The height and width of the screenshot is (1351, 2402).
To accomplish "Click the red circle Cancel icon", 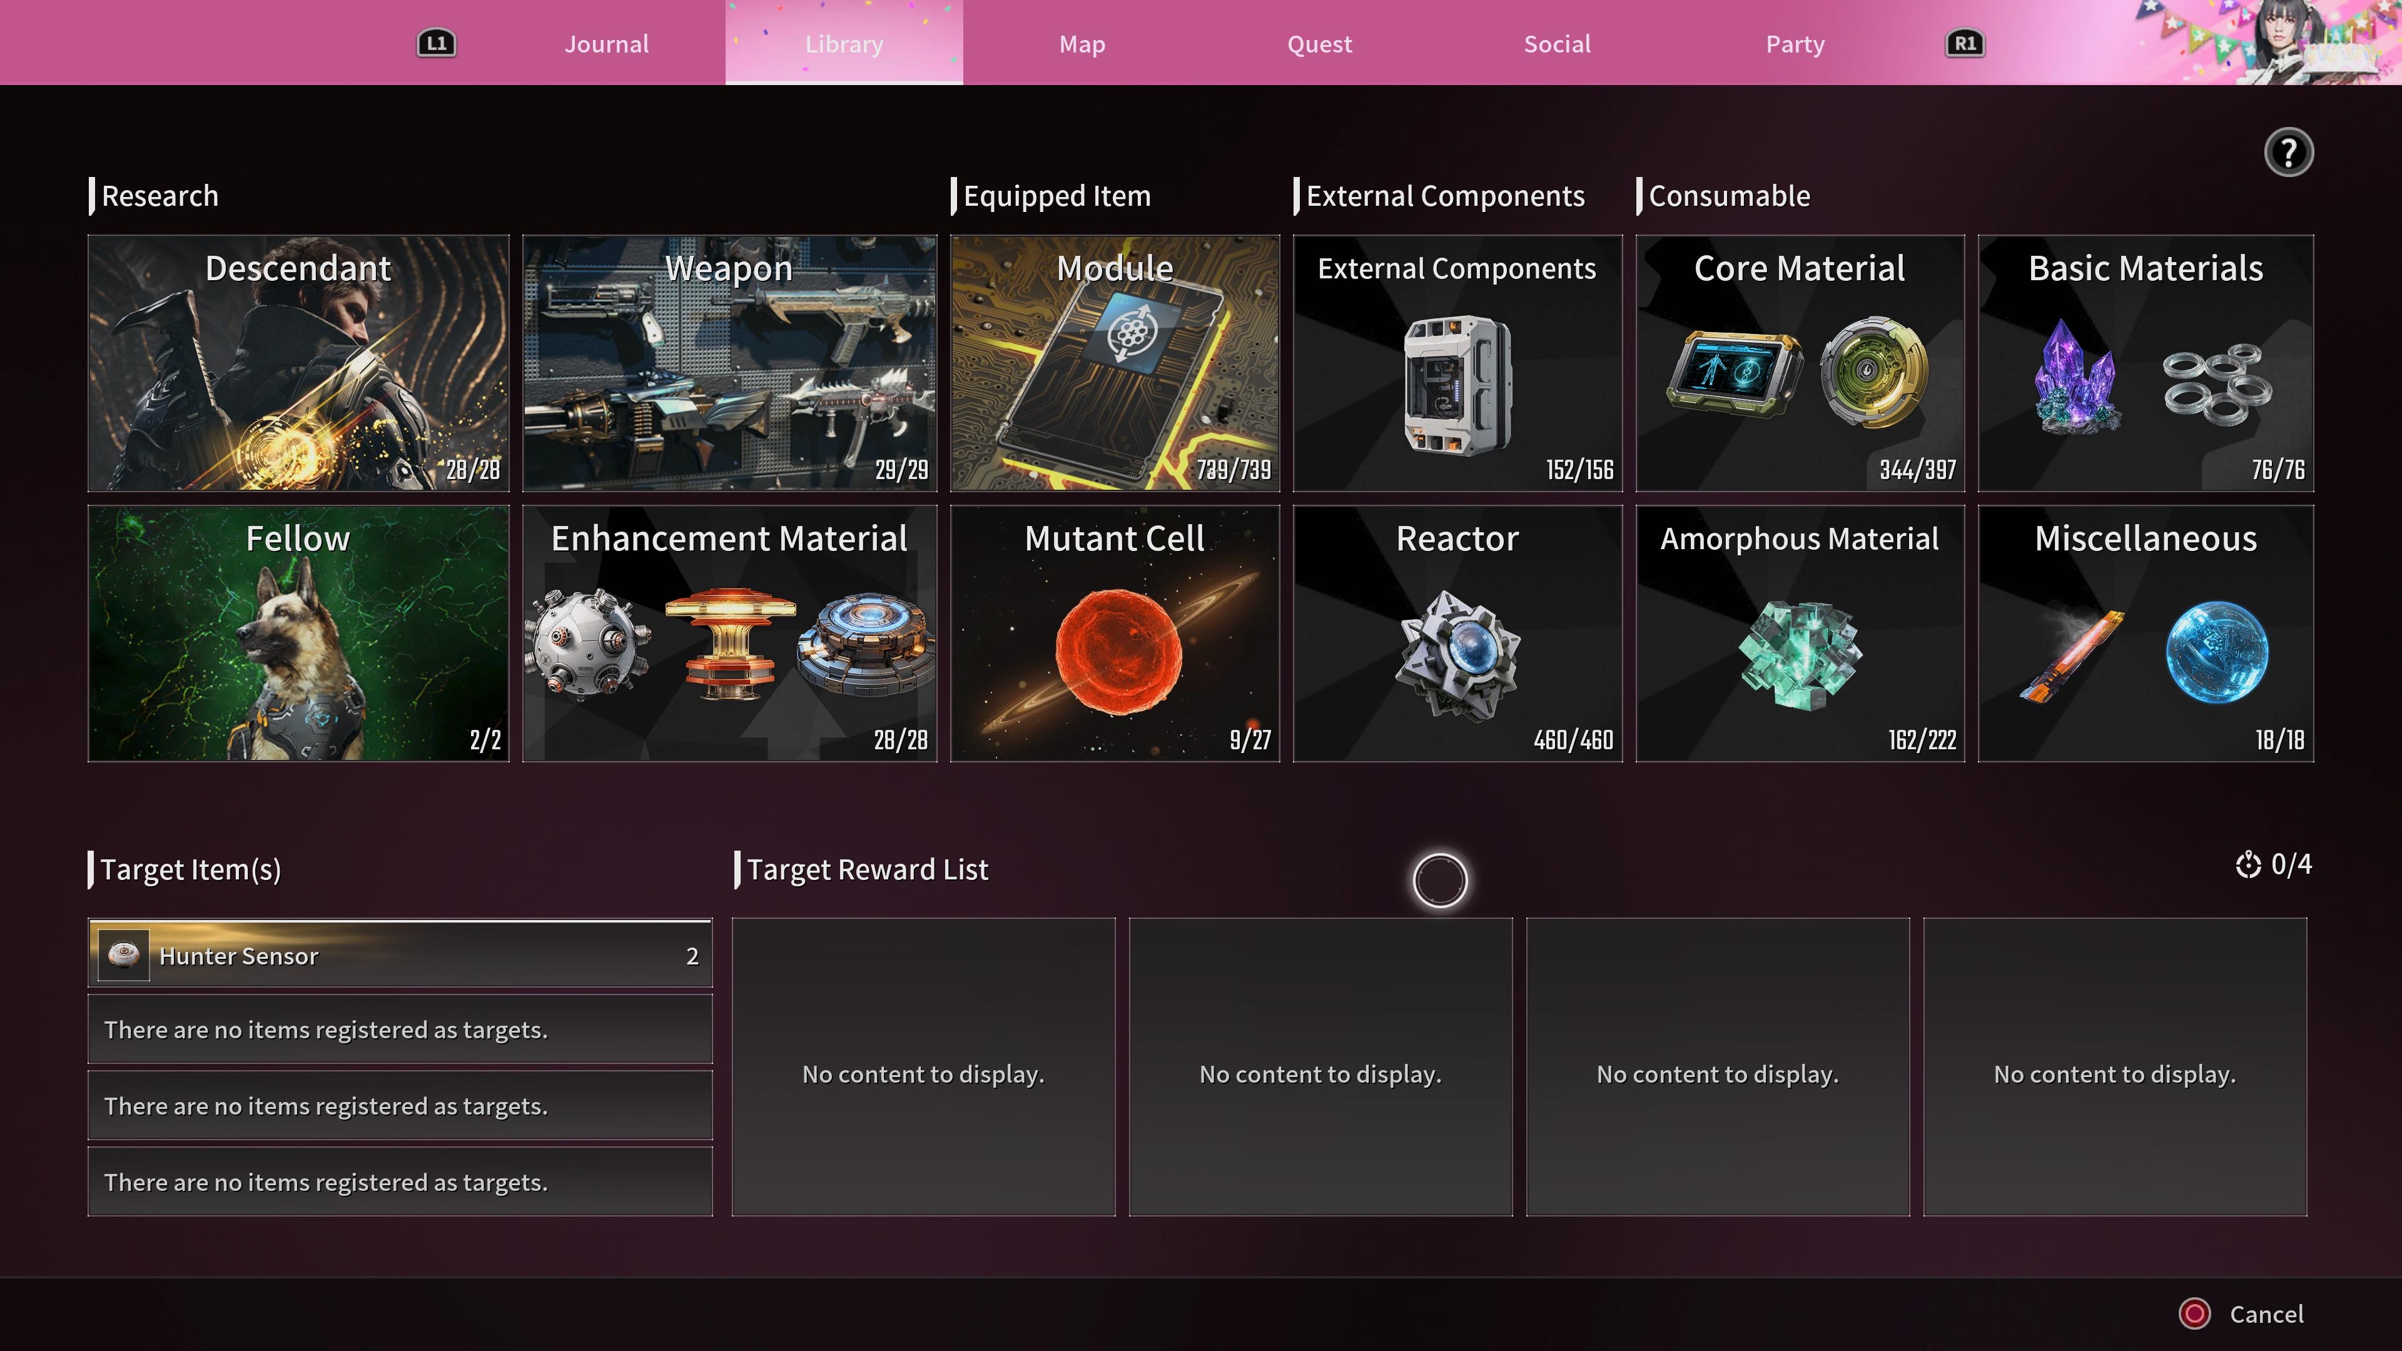I will click(2194, 1313).
